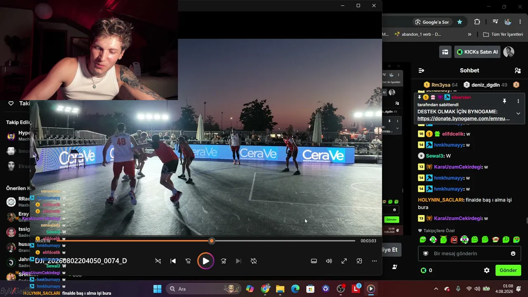Toggle the bookmark star in Chrome

(x=460, y=22)
